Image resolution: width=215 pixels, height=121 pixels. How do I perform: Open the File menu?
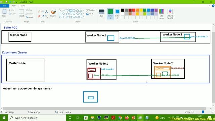(5, 6)
